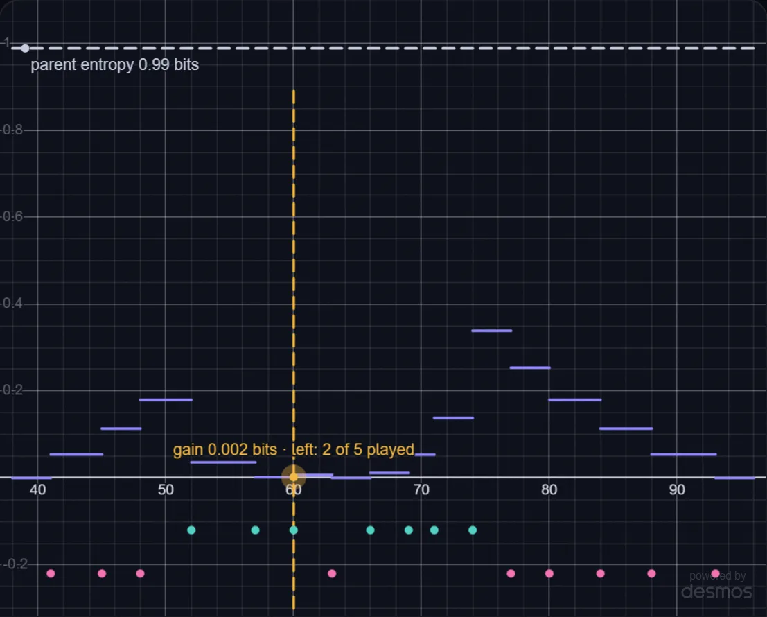Viewport: 767px width, 617px height.
Task: Click the purple gain segment between 80 and 84
Action: [x=575, y=400]
